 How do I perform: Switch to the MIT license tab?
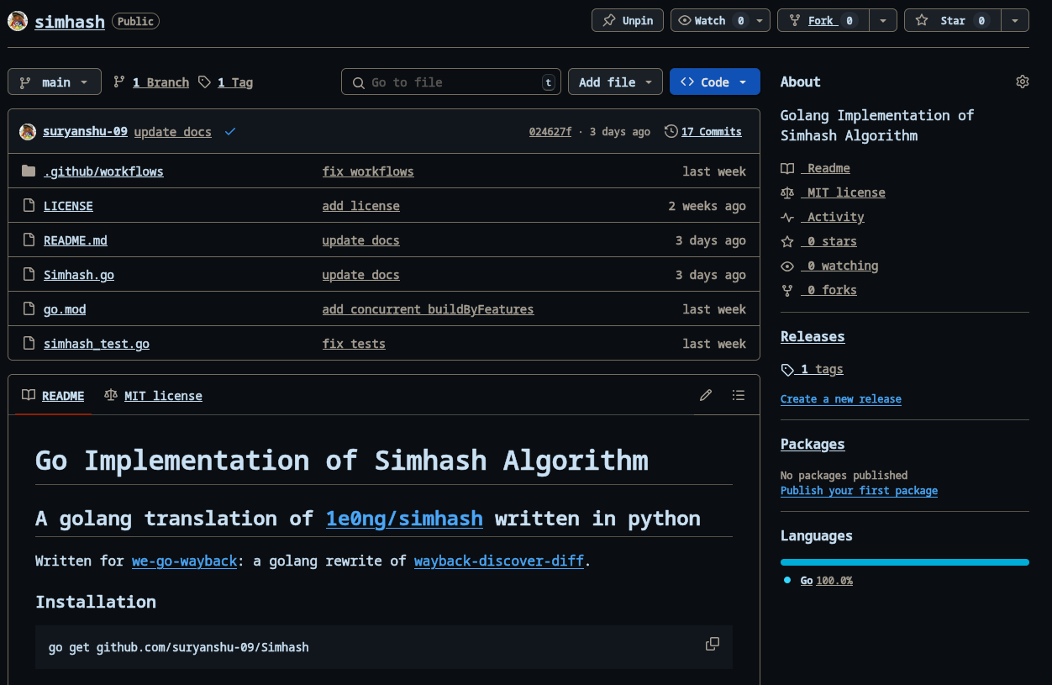(153, 395)
